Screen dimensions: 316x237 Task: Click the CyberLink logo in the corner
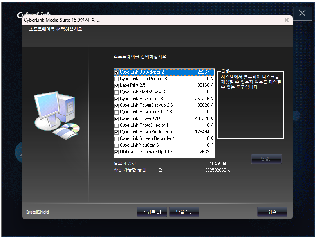click(x=30, y=15)
